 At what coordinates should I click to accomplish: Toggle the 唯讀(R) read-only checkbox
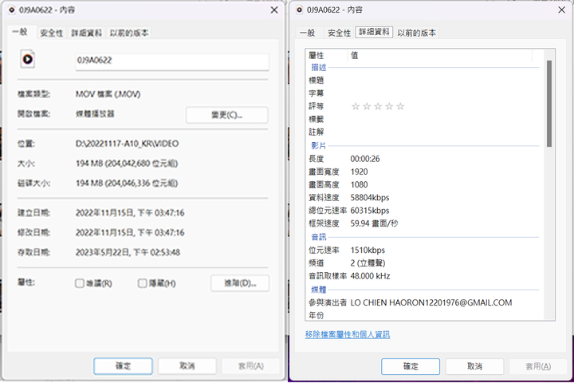click(x=80, y=283)
